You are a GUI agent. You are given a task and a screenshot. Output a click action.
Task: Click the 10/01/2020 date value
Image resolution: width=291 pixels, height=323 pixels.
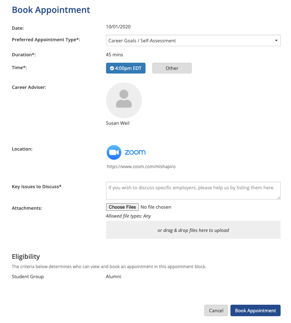(118, 27)
